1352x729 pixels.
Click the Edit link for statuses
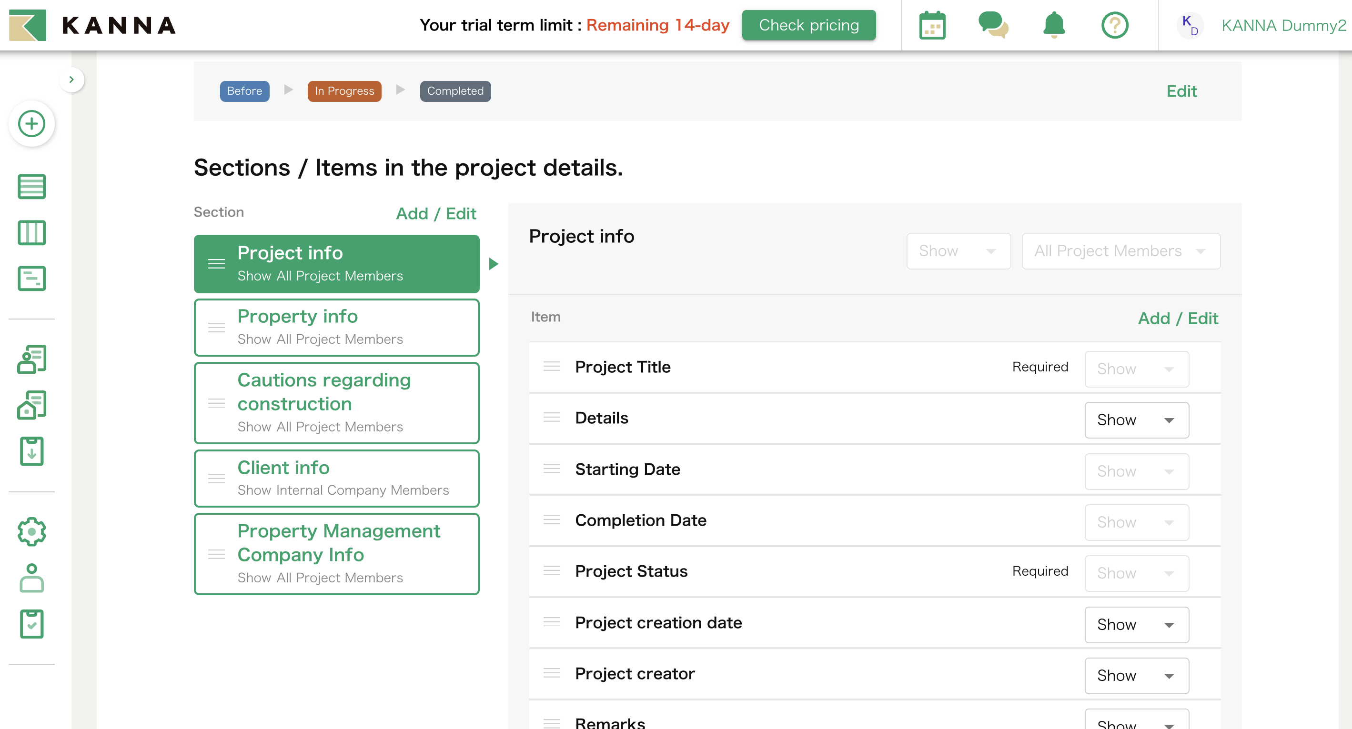1181,91
